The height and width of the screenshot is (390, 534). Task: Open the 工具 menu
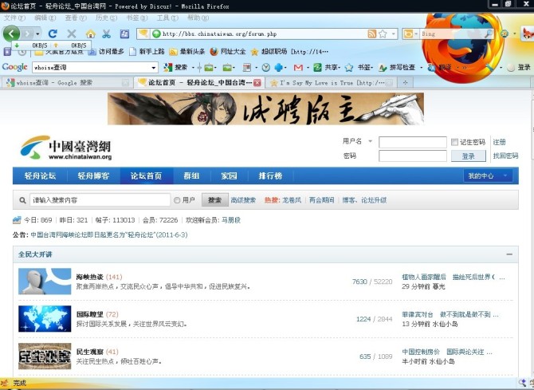[167, 18]
